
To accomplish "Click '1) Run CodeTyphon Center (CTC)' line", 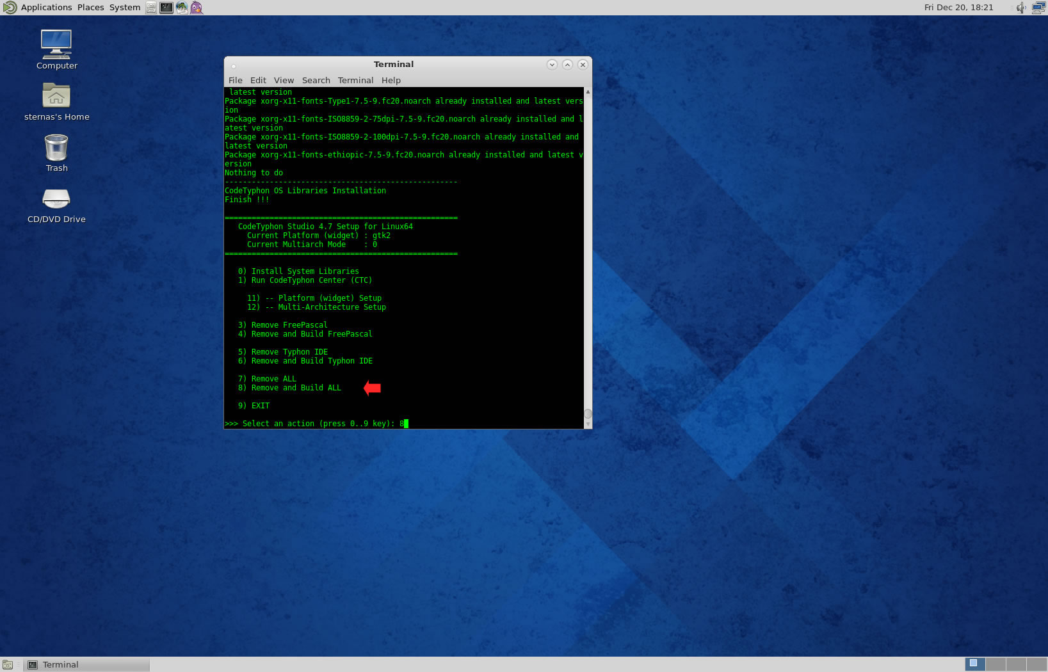I will tap(305, 280).
